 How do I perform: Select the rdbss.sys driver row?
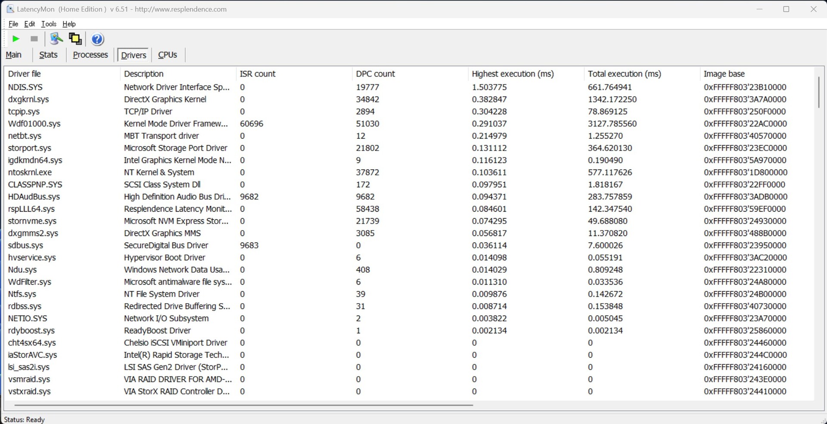point(409,306)
